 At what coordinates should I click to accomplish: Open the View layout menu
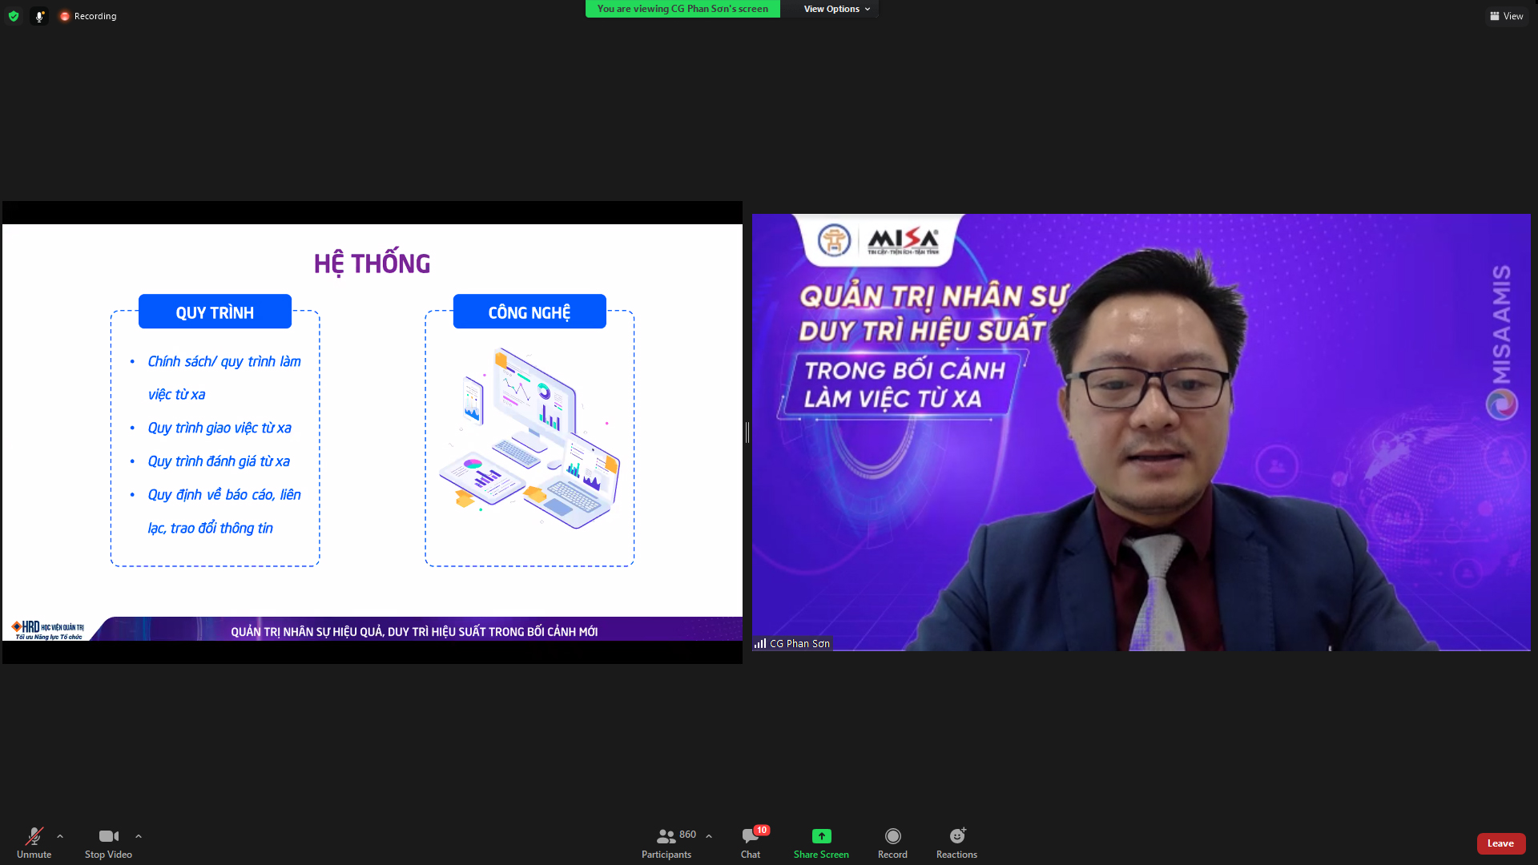[x=1507, y=16]
